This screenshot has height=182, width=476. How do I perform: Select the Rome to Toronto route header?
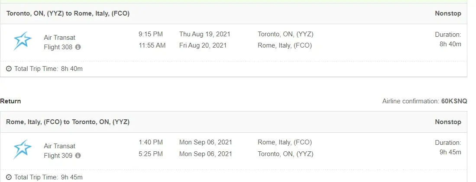[68, 122]
